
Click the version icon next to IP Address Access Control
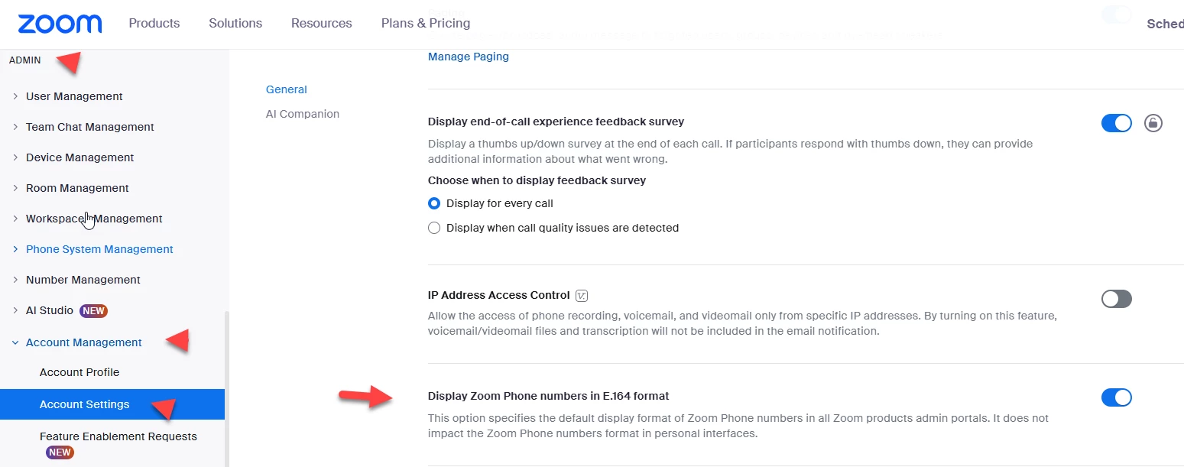pyautogui.click(x=582, y=296)
